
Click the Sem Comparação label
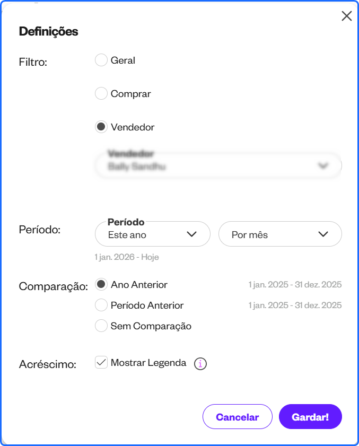point(151,326)
